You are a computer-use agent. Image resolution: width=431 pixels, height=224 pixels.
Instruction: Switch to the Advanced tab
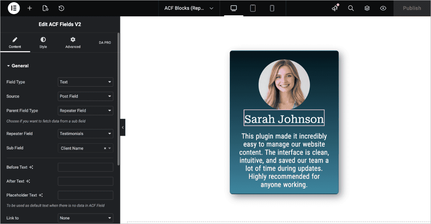(x=73, y=43)
